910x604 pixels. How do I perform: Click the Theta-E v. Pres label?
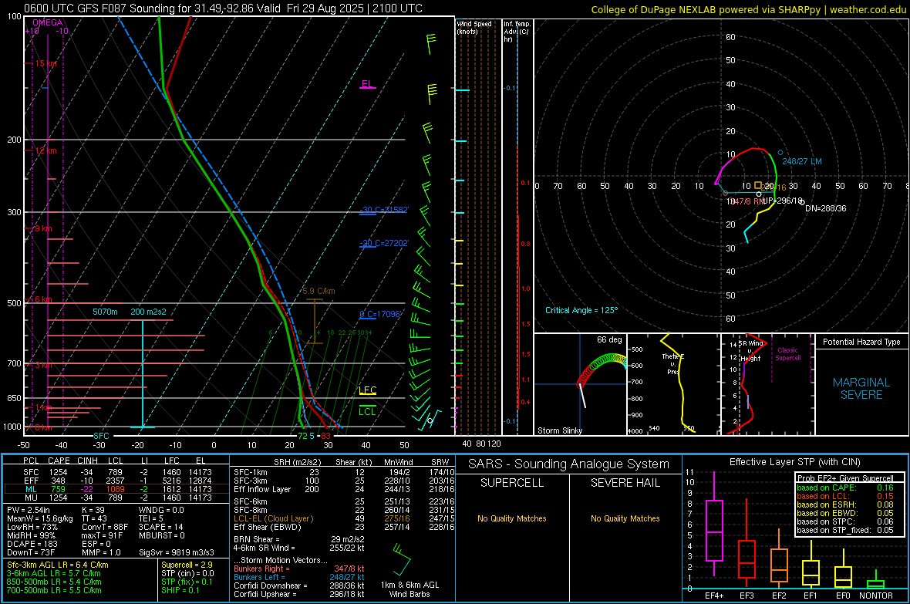point(672,364)
